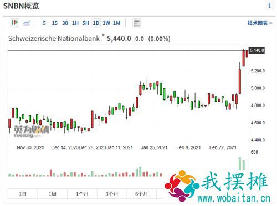This screenshot has height=206, width=277.
Task: Show the 1周 range
Action: pos(53,194)
